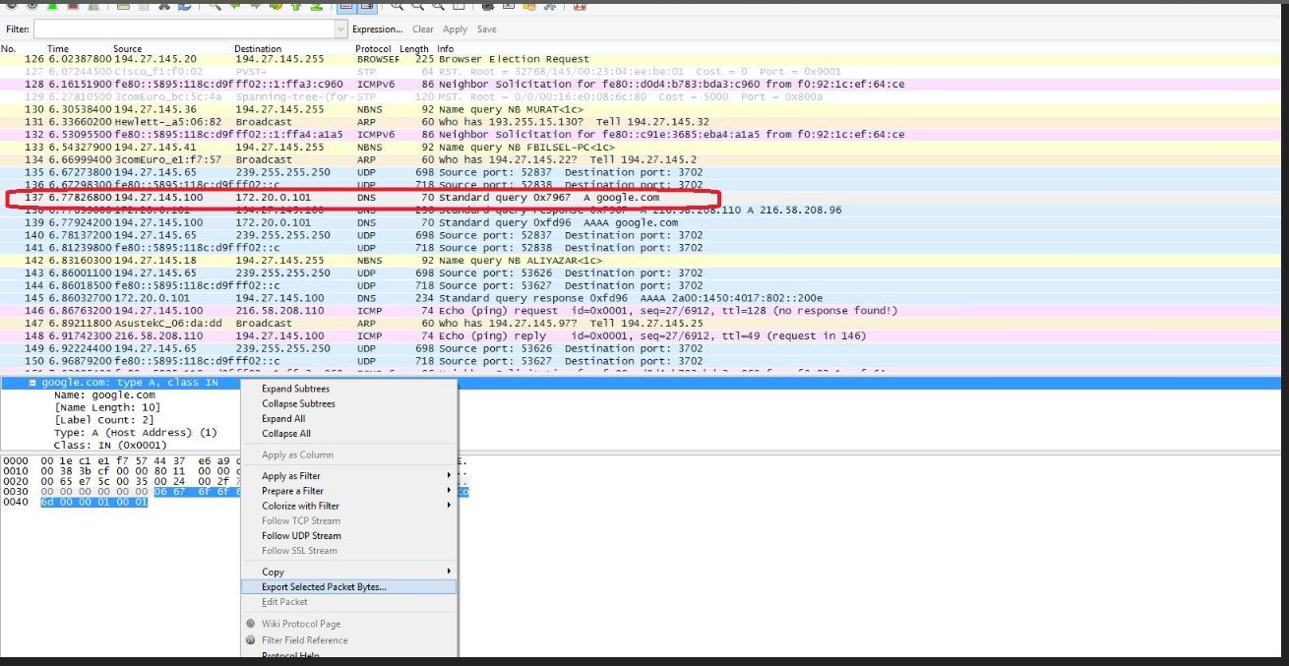The width and height of the screenshot is (1289, 666).
Task: Focus the display Filter input field
Action: (184, 30)
